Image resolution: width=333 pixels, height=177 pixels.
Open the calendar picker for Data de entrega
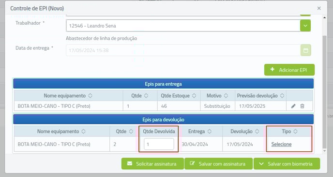(x=305, y=50)
